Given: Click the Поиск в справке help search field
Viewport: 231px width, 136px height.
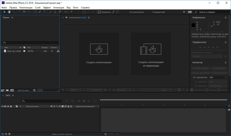Looking at the screenshot, I should click(212, 12).
